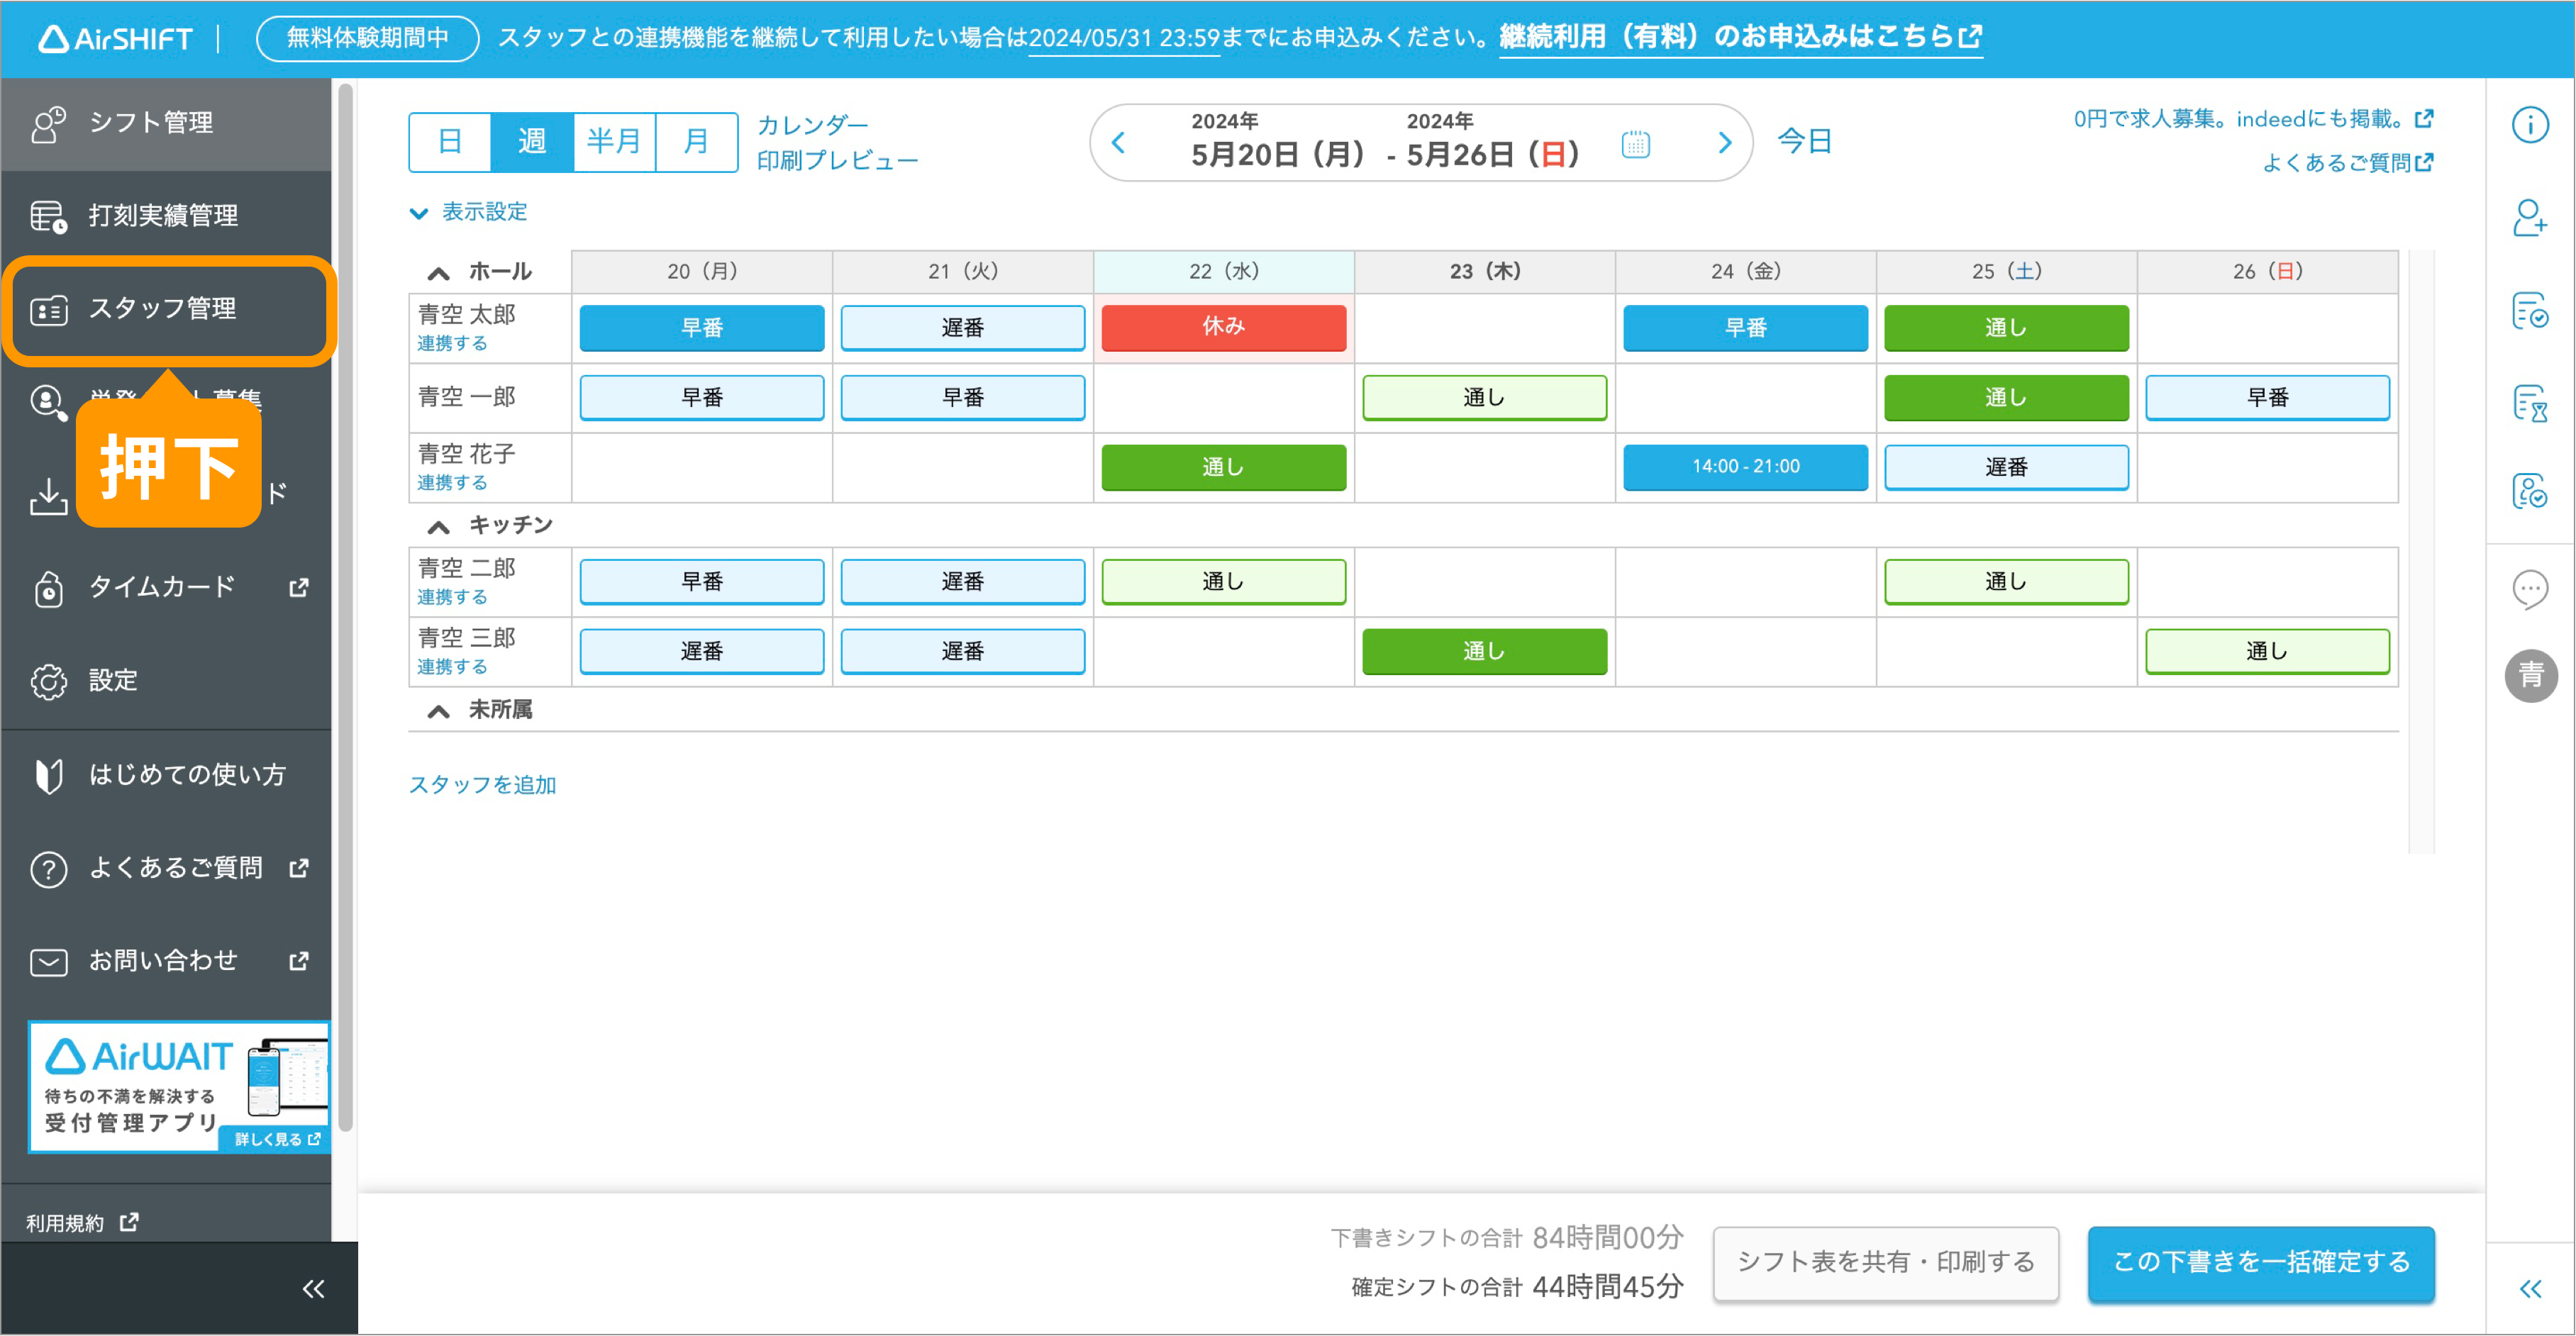
Task: Open 利用規約 link in sidebar
Action: click(82, 1223)
